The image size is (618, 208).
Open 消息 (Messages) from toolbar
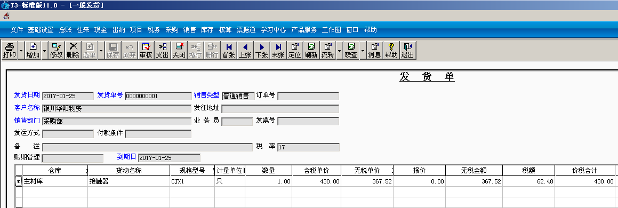374,51
